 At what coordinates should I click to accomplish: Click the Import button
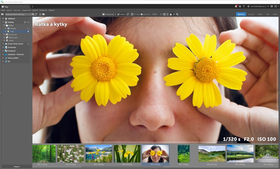[x=17, y=167]
